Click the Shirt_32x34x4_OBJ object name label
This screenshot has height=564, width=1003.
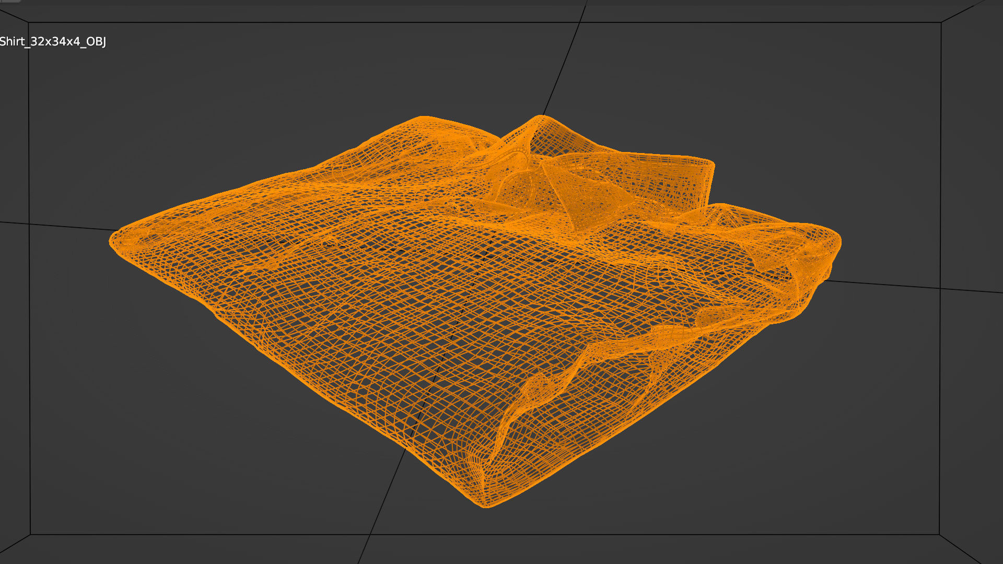coord(52,42)
